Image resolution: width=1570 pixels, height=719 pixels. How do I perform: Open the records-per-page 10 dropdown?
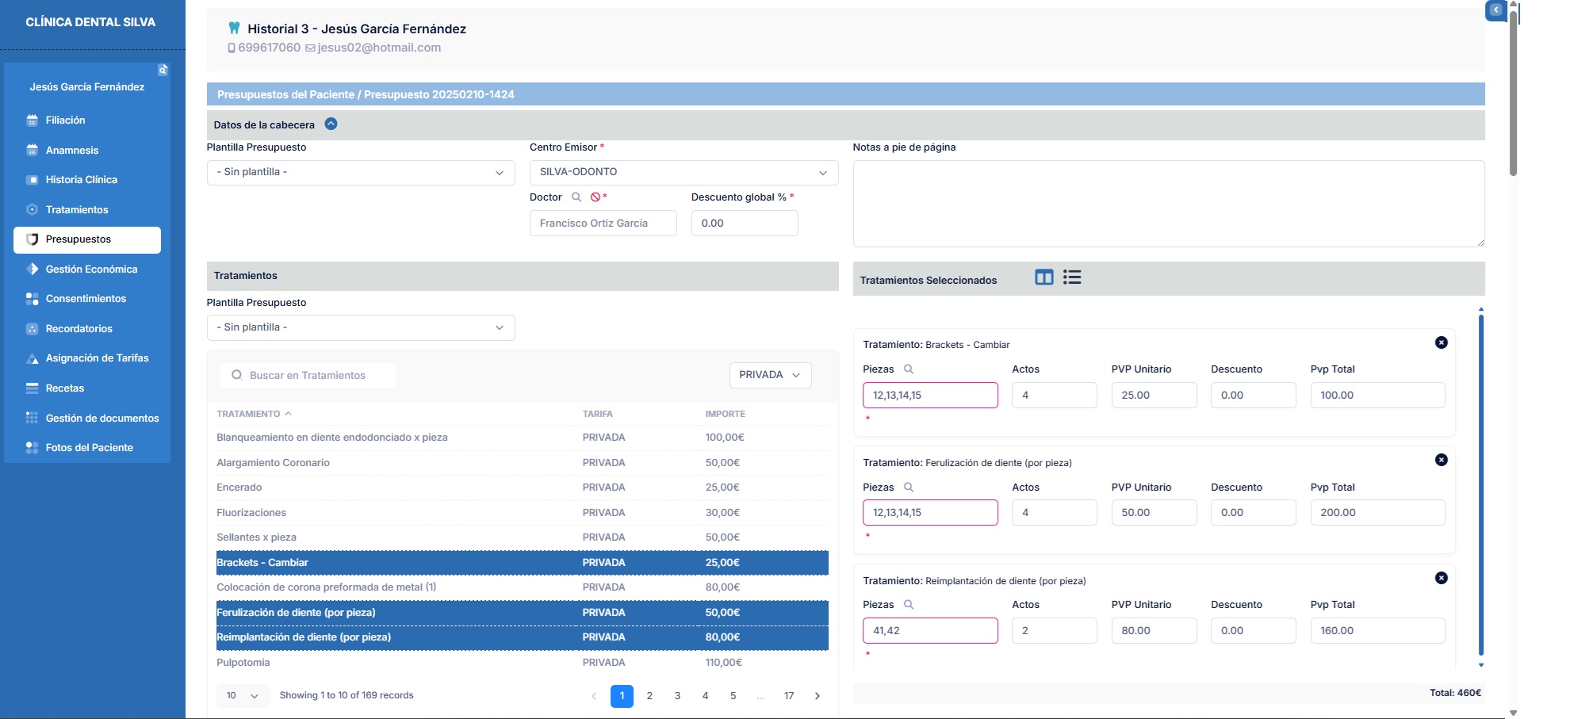click(x=243, y=696)
